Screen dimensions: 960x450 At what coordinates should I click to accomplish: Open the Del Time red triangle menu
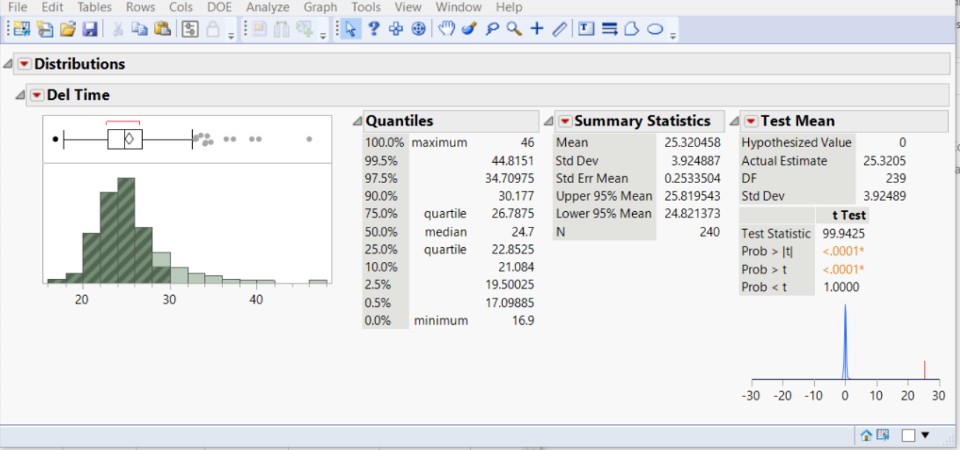(37, 95)
